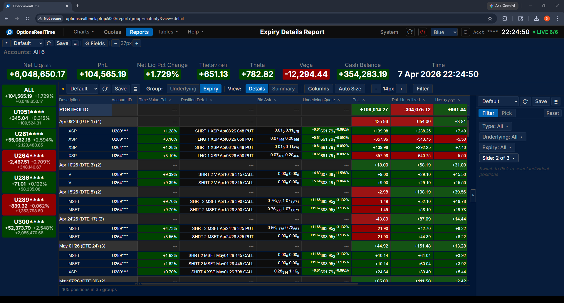The height and width of the screenshot is (303, 564).
Task: Open the Reports page
Action: click(x=139, y=32)
